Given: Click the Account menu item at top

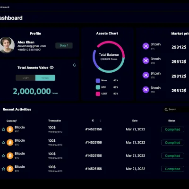Looking at the screenshot, I should coord(5,7).
